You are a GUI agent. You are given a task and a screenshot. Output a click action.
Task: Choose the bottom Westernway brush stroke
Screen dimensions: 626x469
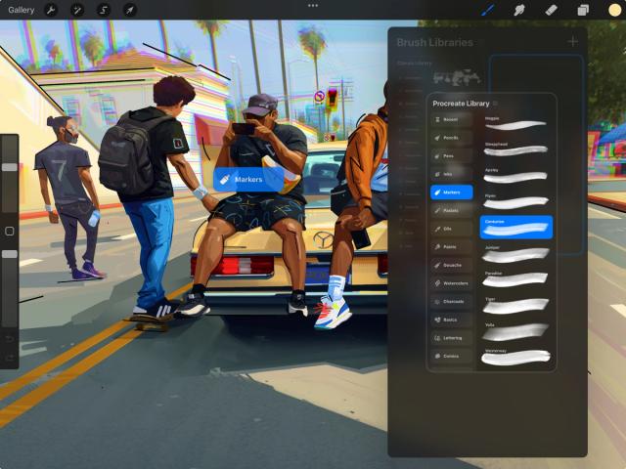click(516, 357)
